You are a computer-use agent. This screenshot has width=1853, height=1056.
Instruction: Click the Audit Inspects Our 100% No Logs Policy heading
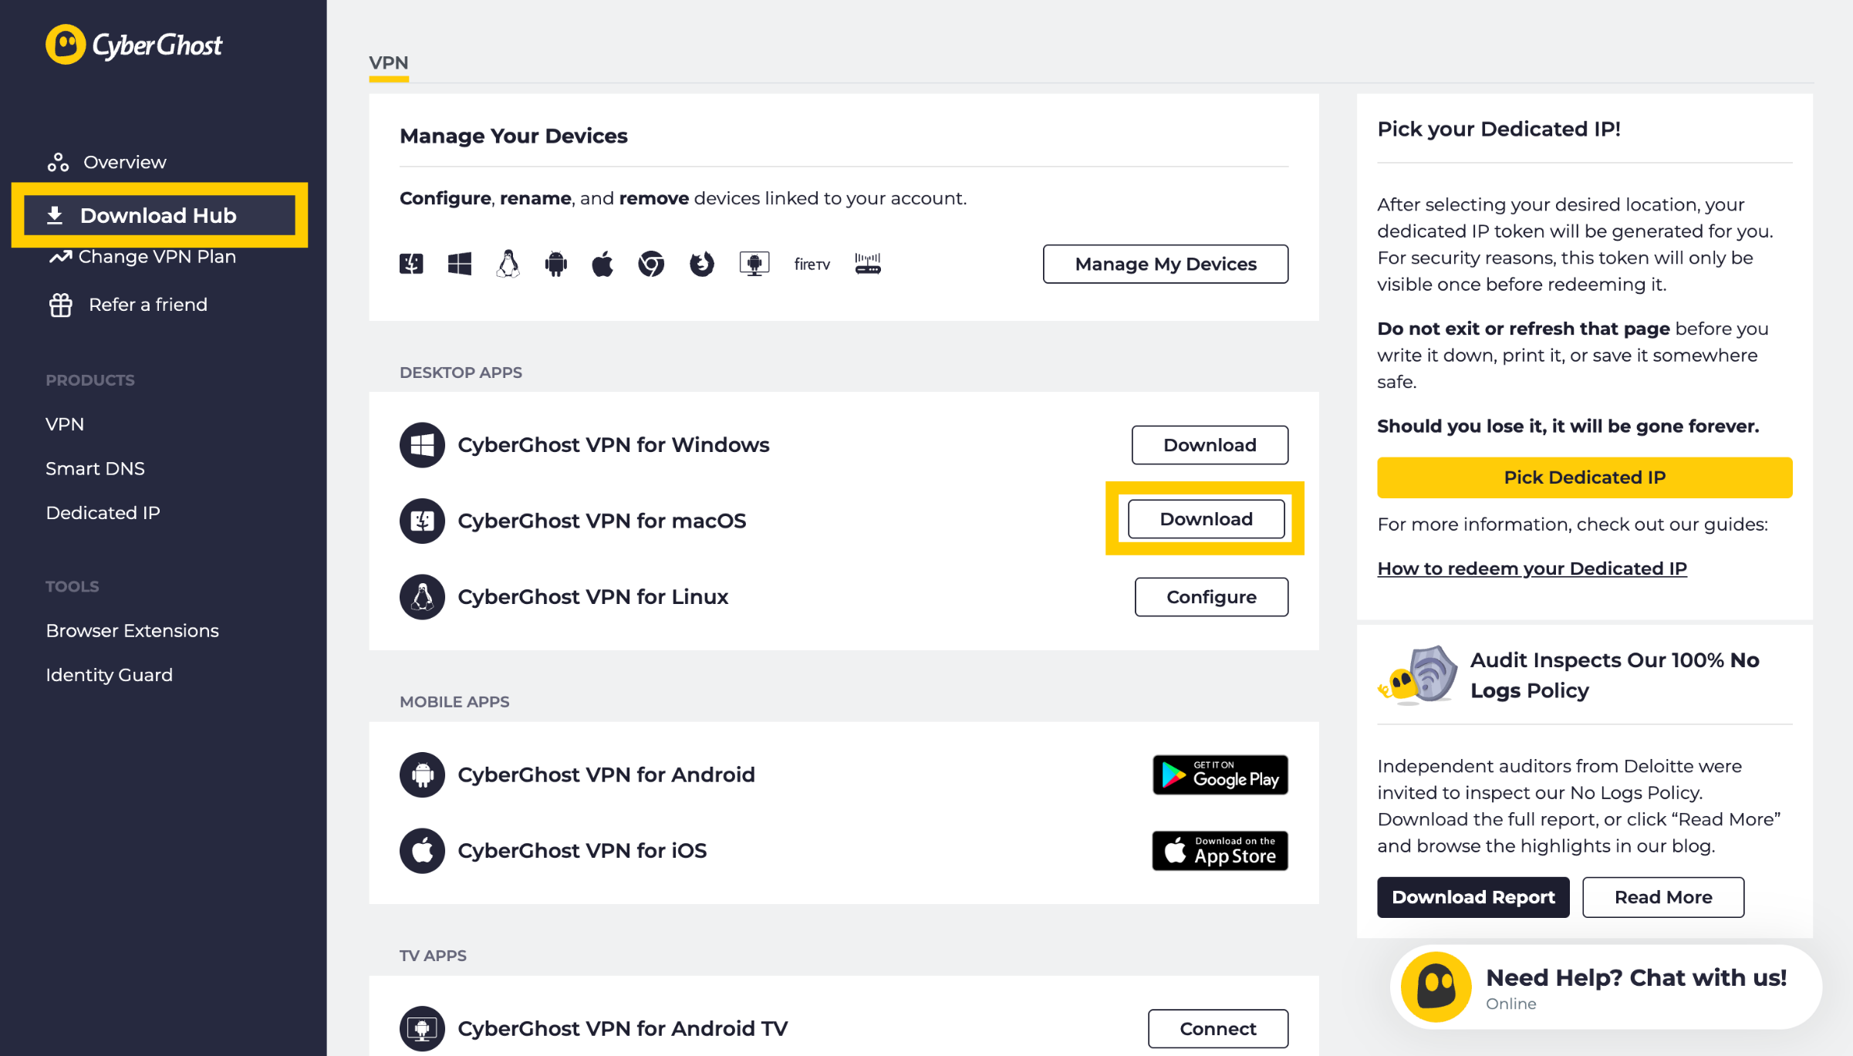tap(1615, 675)
